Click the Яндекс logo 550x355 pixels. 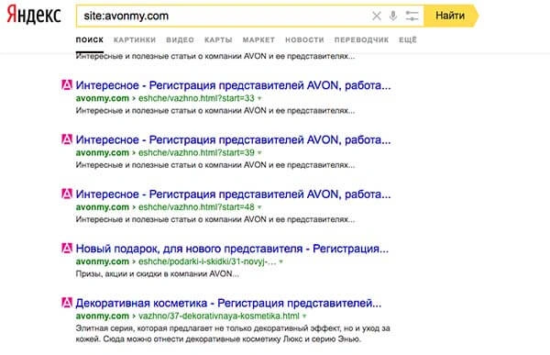coord(34,15)
